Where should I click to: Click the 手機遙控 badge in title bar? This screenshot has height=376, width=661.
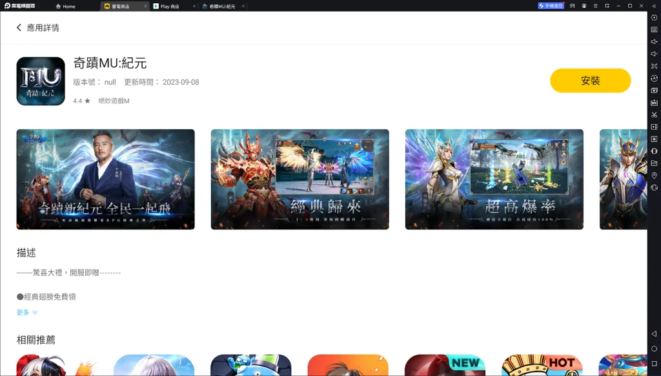(x=551, y=6)
